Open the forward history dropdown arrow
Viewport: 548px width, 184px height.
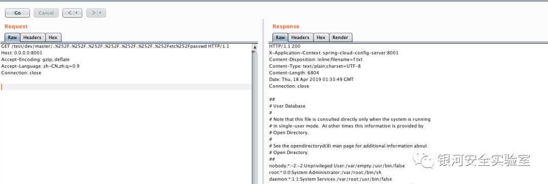tap(100, 13)
